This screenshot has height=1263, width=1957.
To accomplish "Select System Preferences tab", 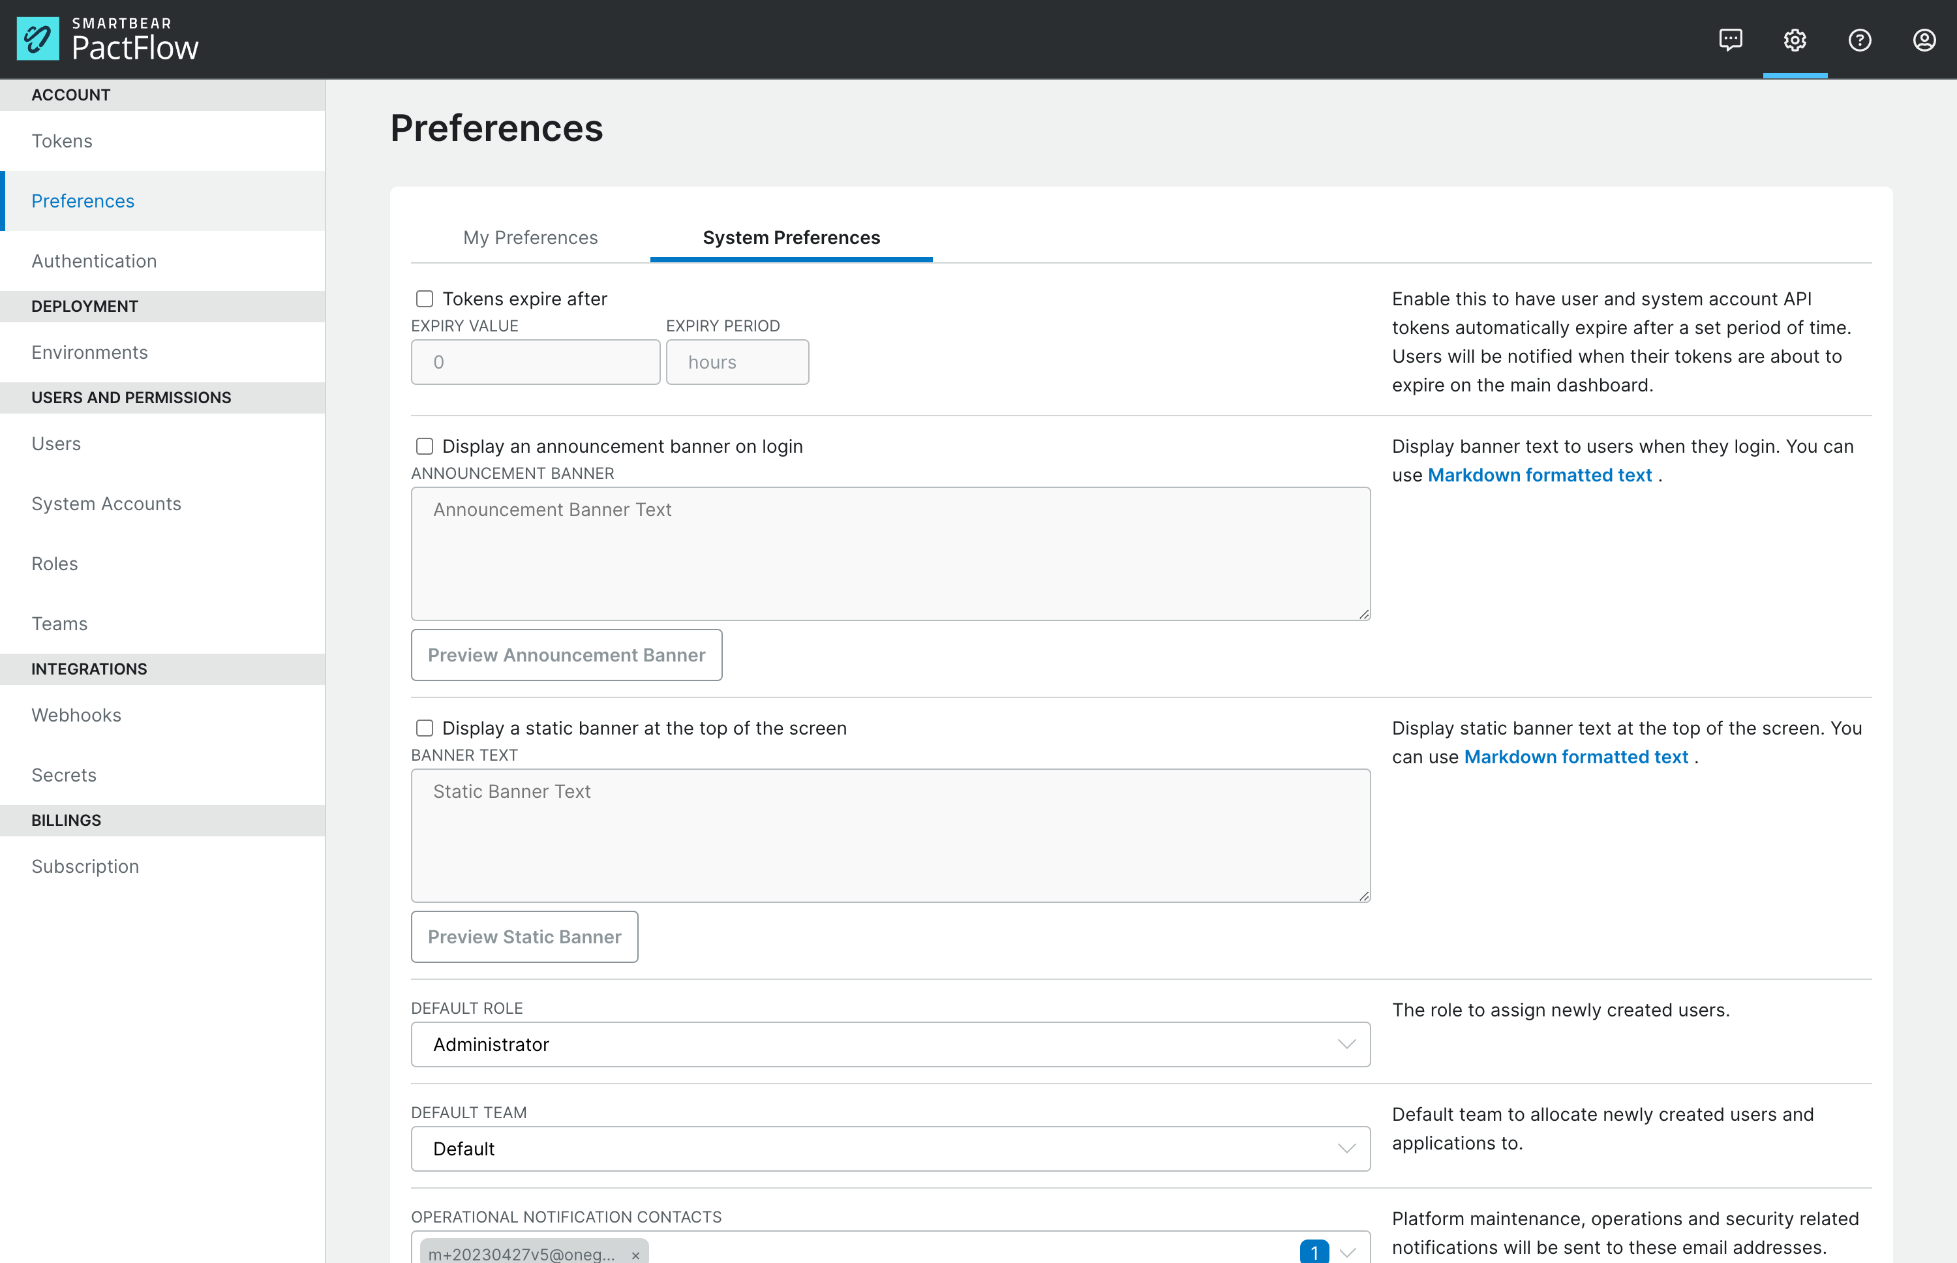I will click(791, 238).
